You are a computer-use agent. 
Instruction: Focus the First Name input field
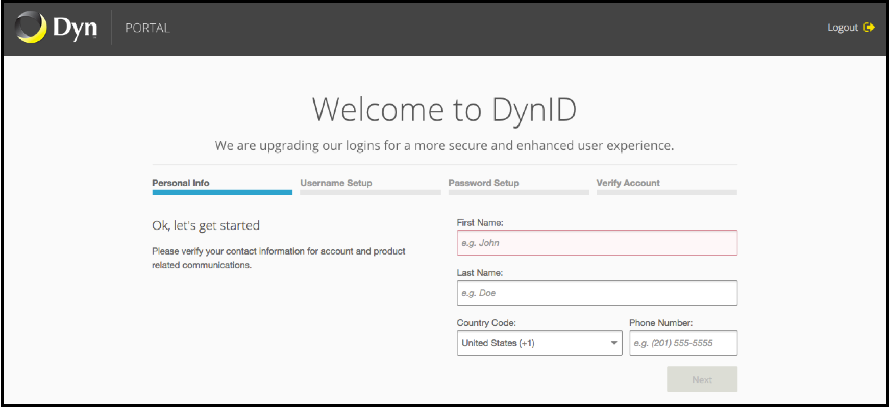[597, 243]
